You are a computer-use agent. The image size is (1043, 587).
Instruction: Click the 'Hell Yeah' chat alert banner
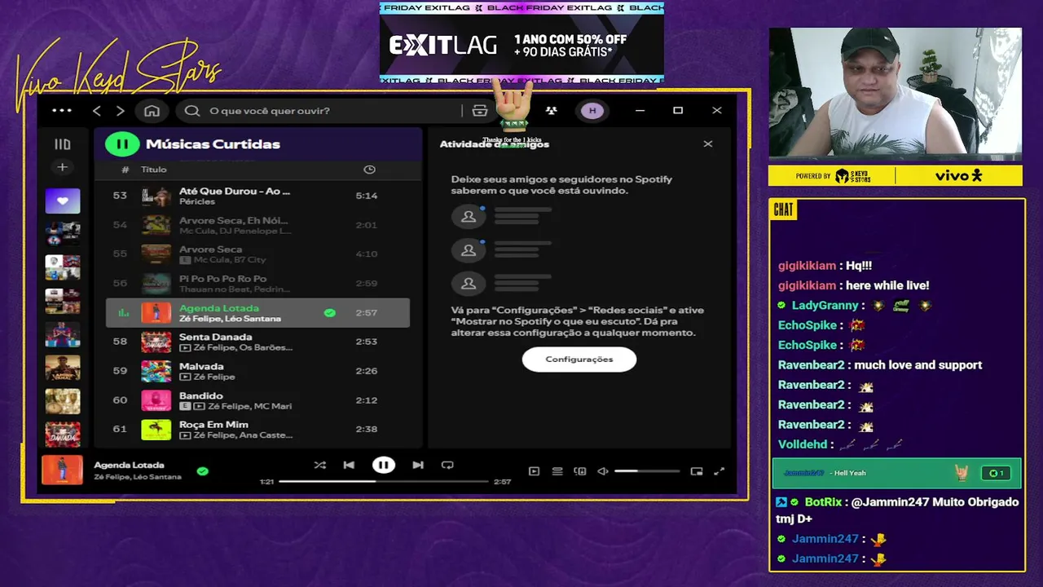(896, 473)
